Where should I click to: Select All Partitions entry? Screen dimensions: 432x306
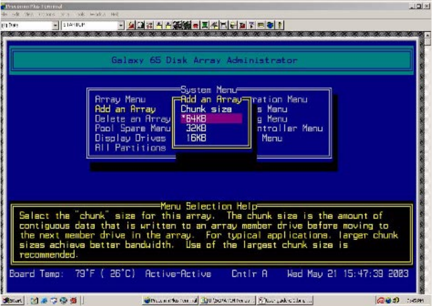pyautogui.click(x=130, y=147)
